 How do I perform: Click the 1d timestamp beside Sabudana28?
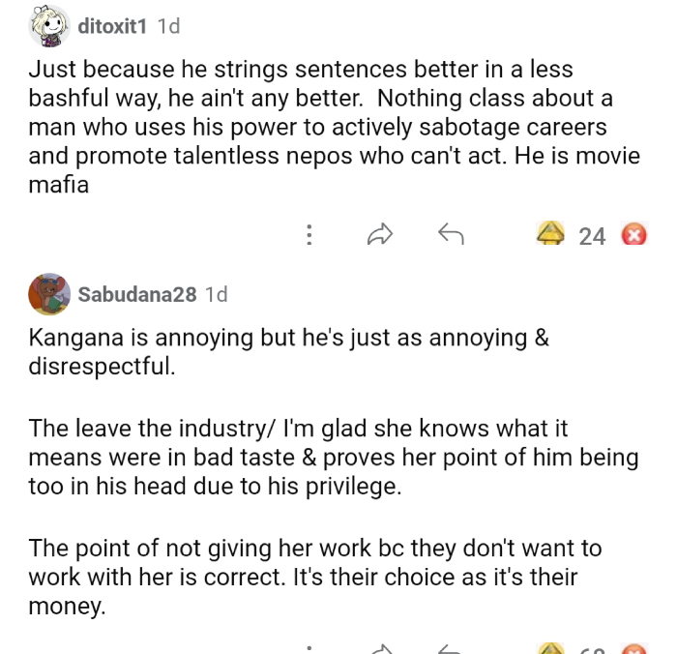tap(217, 294)
